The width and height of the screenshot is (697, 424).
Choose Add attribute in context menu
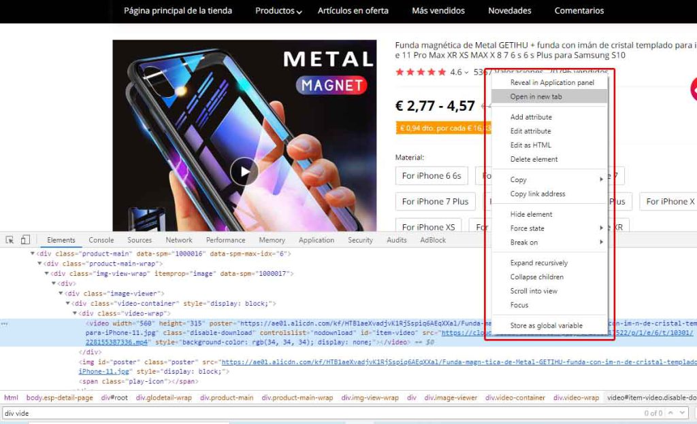pyautogui.click(x=549, y=117)
